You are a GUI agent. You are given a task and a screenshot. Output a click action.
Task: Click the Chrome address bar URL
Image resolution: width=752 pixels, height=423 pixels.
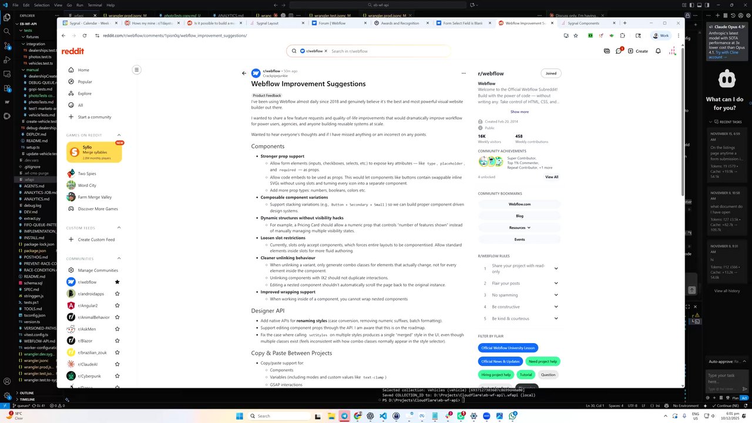pyautogui.click(x=174, y=35)
